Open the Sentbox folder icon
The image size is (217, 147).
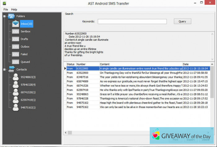click(x=15, y=31)
